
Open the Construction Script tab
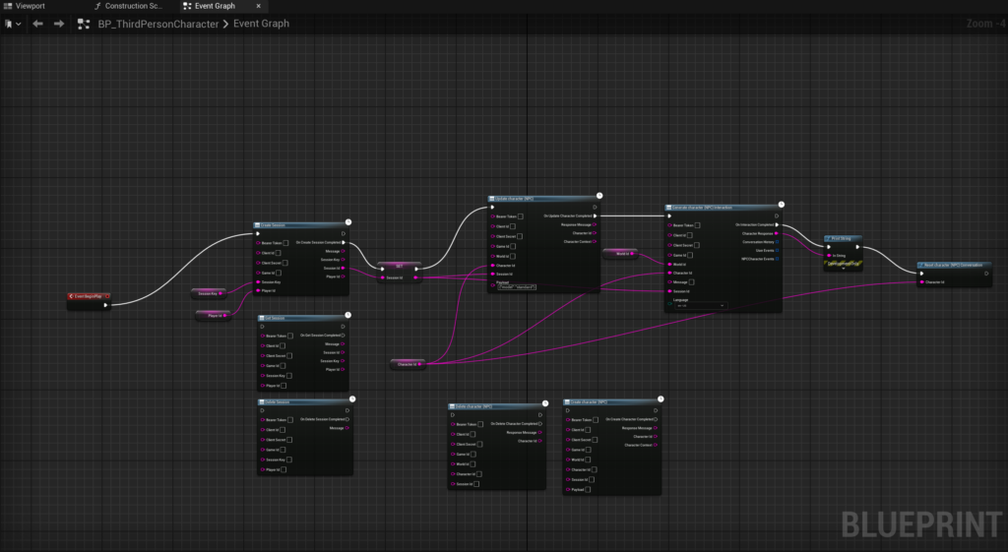pos(128,6)
